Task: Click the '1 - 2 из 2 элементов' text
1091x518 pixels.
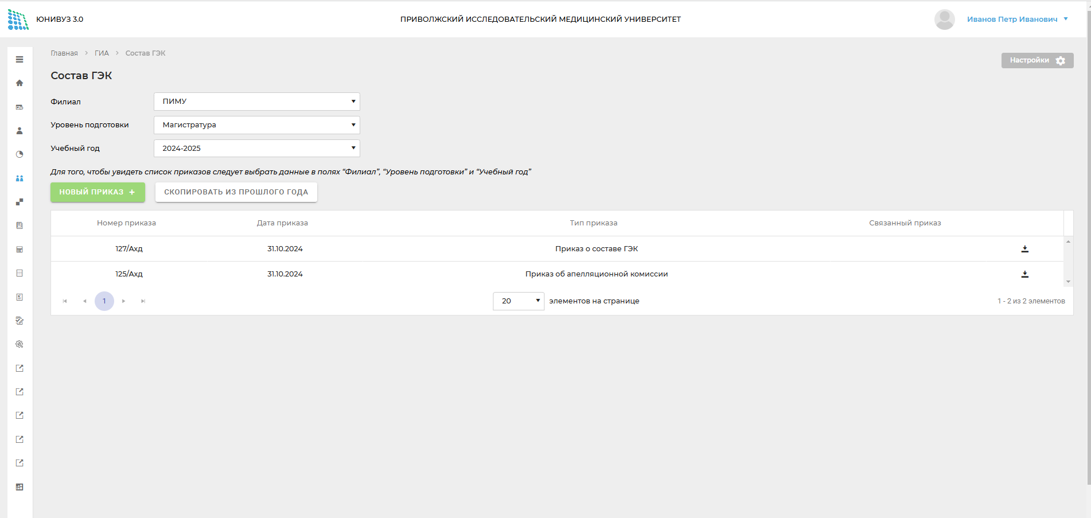Action: point(1031,301)
